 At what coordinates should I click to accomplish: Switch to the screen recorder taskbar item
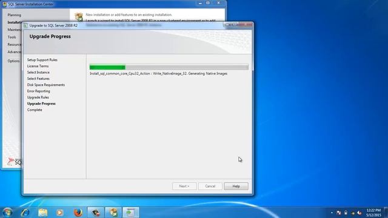pyautogui.click(x=96, y=213)
